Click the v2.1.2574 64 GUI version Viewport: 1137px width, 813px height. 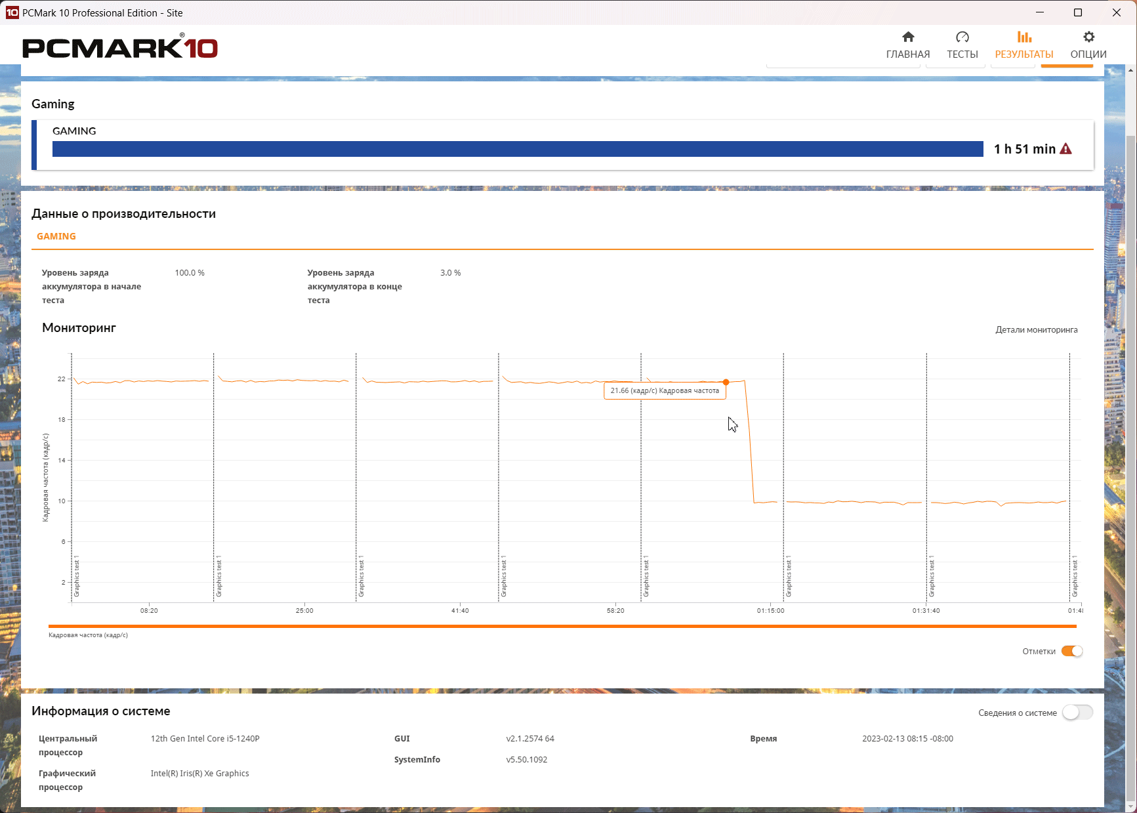tap(530, 739)
